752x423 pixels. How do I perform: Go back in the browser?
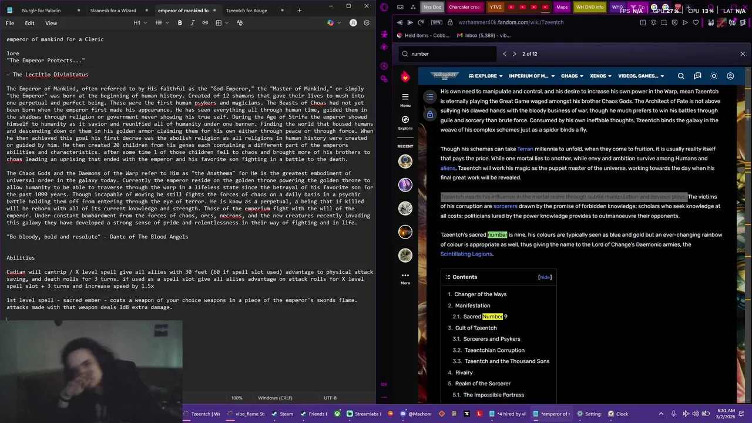click(399, 22)
